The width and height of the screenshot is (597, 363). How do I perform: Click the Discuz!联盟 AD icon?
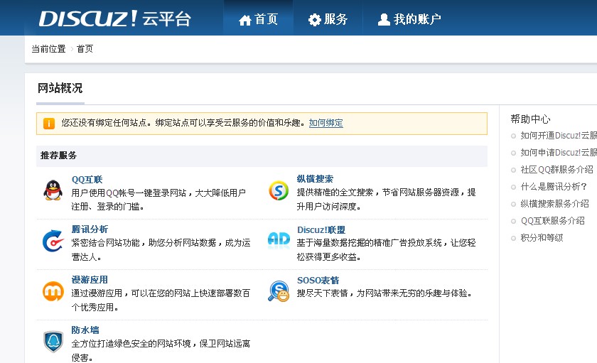[x=279, y=239]
